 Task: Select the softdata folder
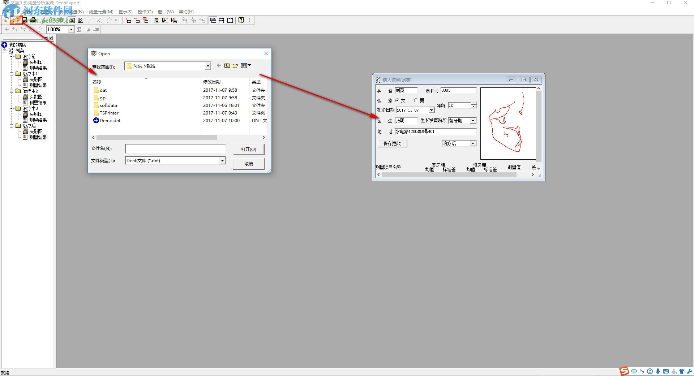click(105, 105)
